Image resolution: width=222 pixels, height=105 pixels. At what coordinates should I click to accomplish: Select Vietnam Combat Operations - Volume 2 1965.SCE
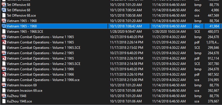43,64
